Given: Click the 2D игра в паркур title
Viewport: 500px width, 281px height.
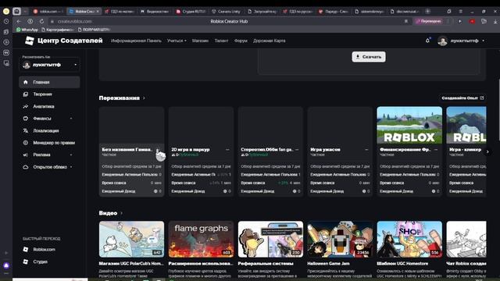Looking at the screenshot, I should point(191,149).
